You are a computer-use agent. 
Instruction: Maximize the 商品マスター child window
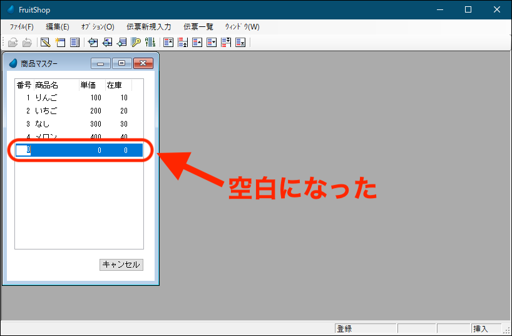point(121,63)
